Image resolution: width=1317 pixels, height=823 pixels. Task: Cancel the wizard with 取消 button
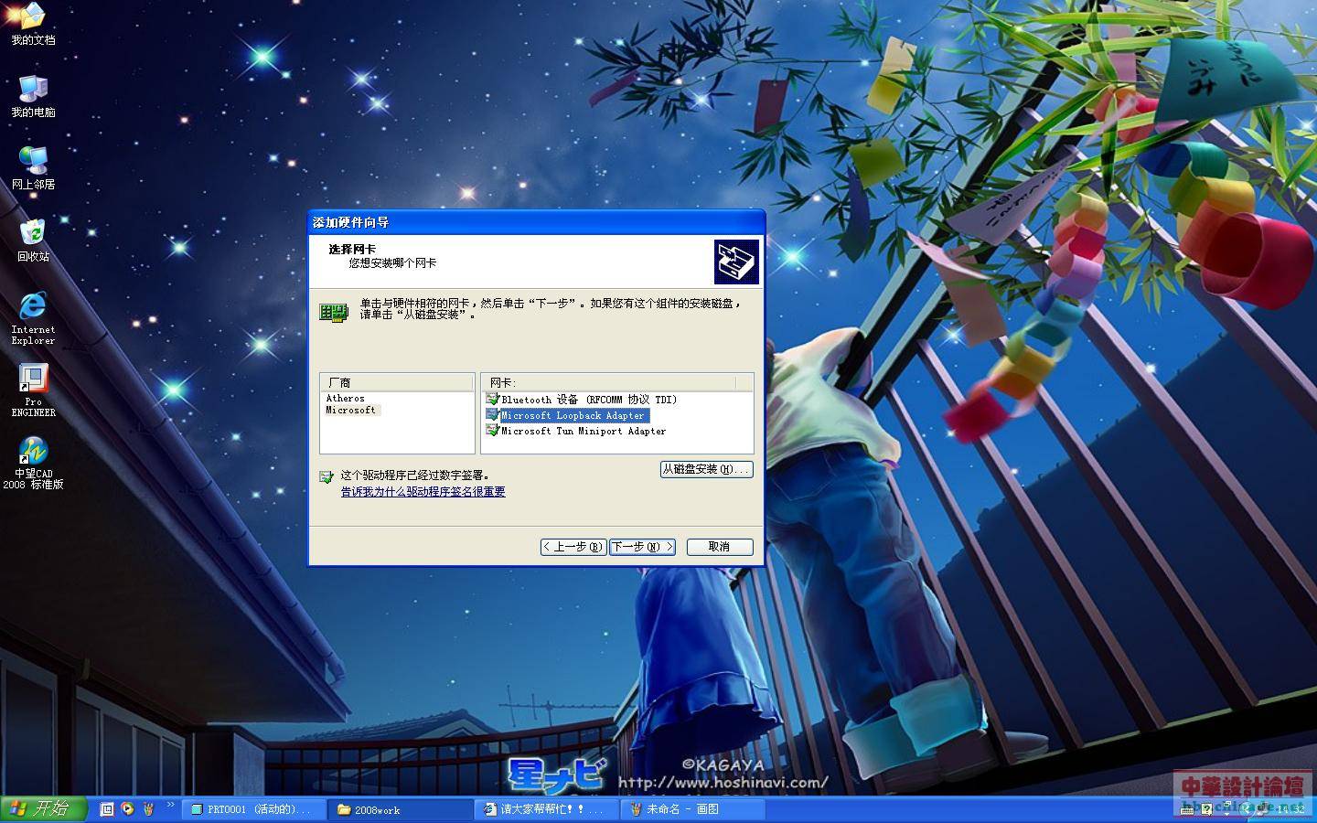(720, 547)
